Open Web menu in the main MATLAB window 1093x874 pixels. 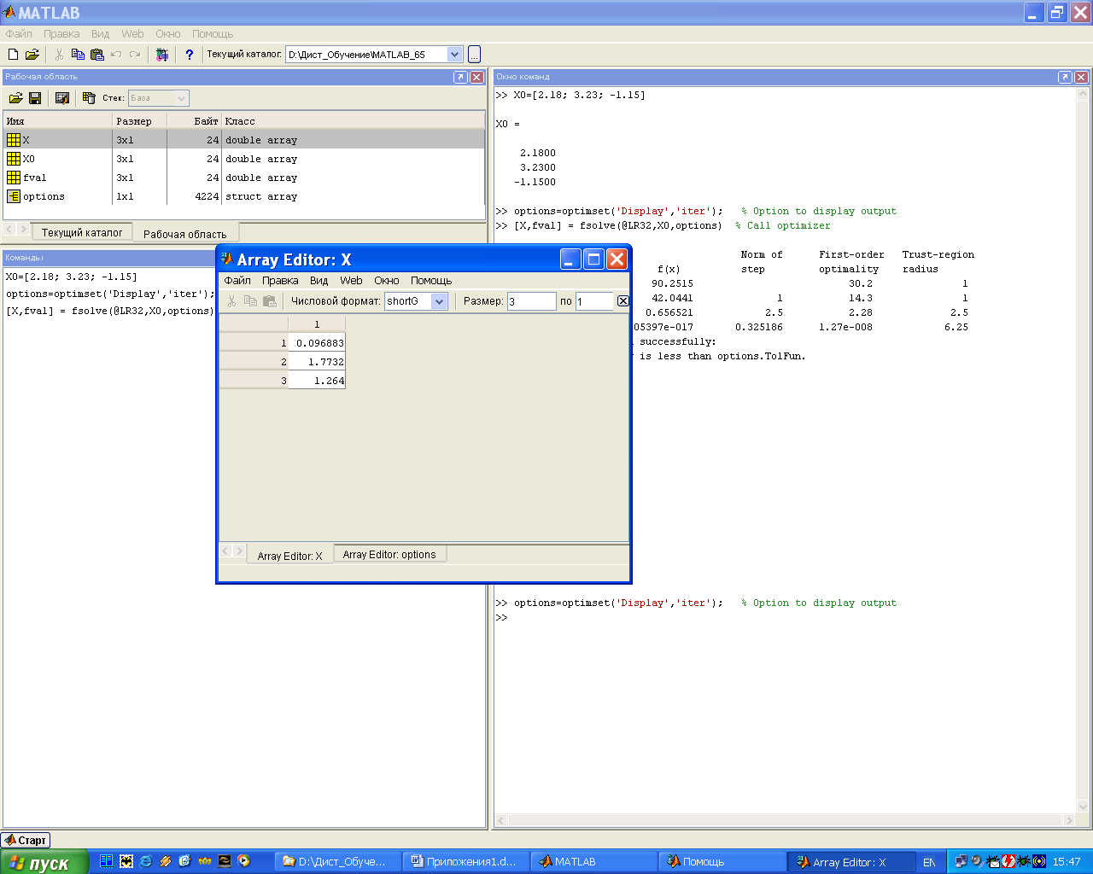point(132,34)
